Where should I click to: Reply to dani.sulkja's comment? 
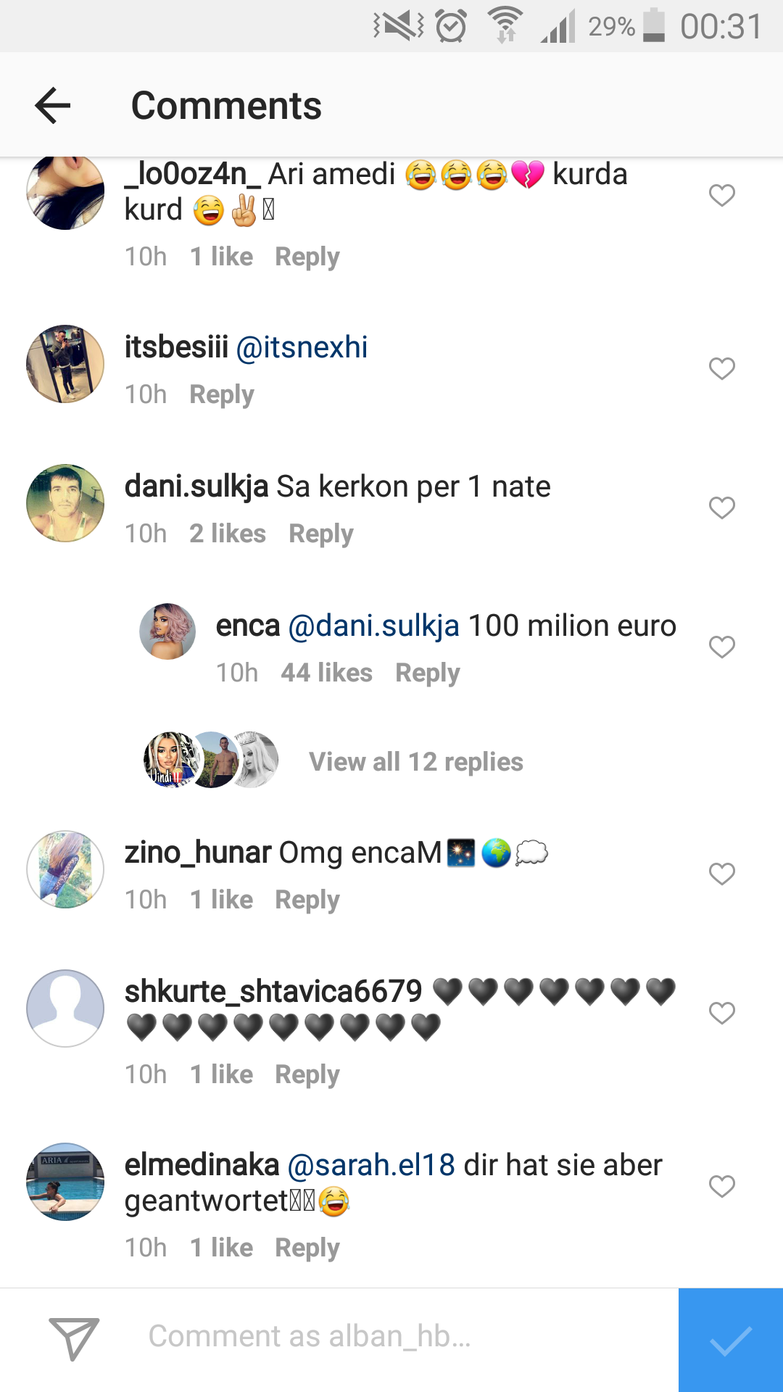(320, 534)
